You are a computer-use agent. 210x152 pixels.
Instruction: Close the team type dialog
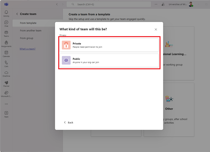tap(156, 29)
